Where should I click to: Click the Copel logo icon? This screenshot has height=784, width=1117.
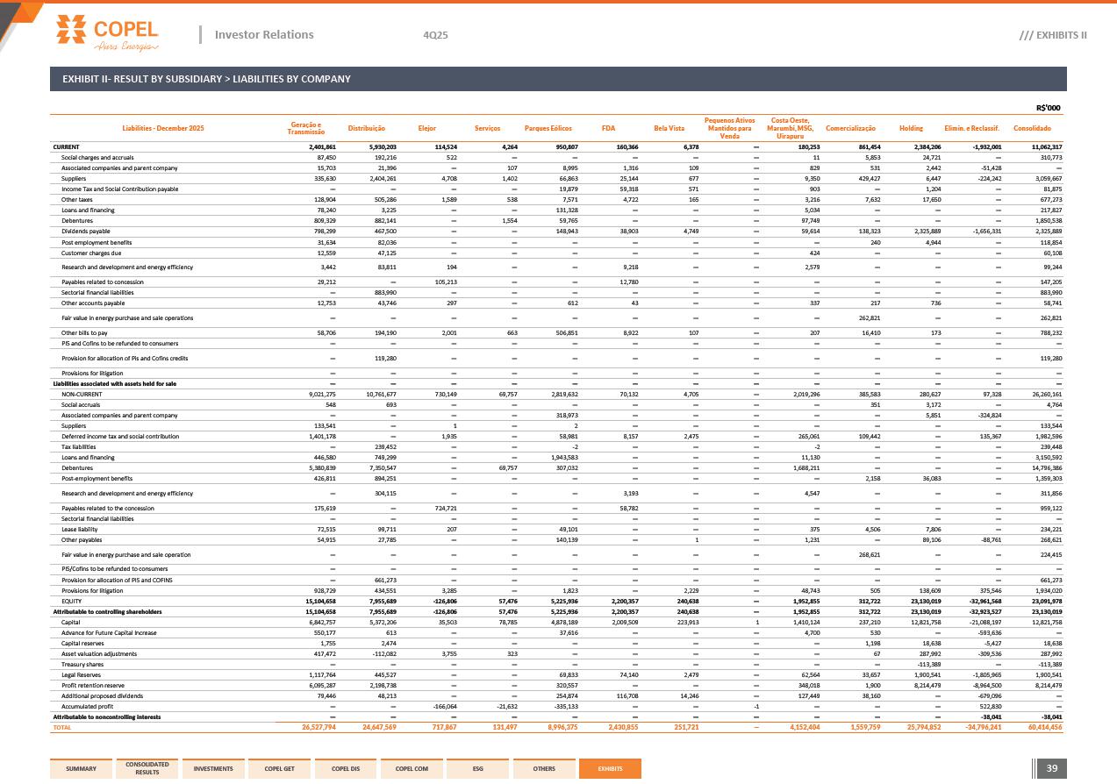pyautogui.click(x=73, y=29)
